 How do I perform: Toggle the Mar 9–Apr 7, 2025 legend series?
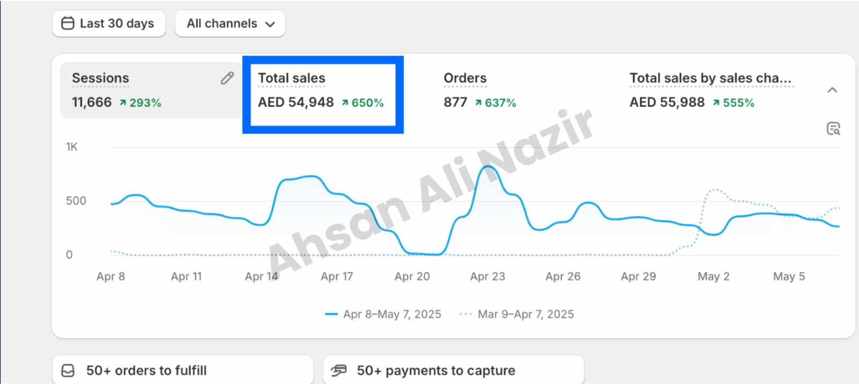coord(516,314)
